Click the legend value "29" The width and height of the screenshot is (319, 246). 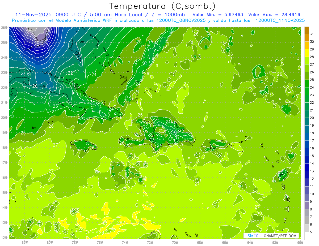(312, 49)
